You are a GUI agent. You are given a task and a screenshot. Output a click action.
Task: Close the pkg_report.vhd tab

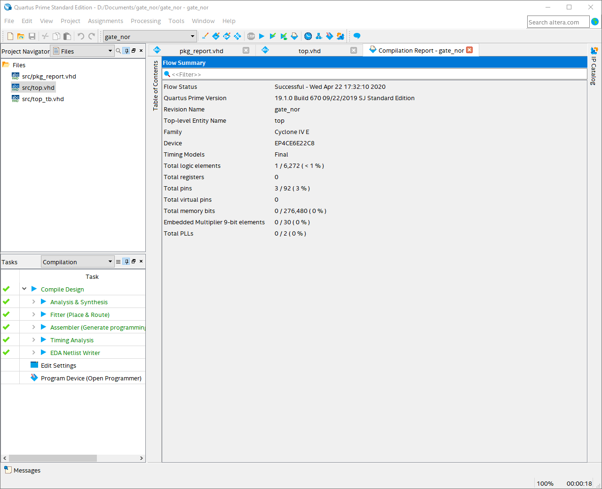point(246,50)
